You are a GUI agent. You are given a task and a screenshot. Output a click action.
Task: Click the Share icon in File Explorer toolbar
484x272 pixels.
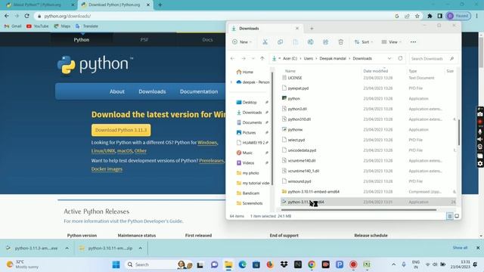[x=325, y=42]
